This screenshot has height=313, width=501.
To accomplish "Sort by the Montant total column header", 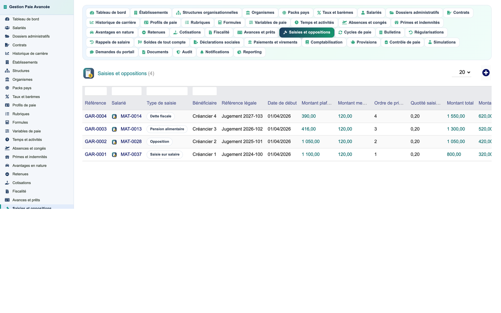I will (x=460, y=103).
